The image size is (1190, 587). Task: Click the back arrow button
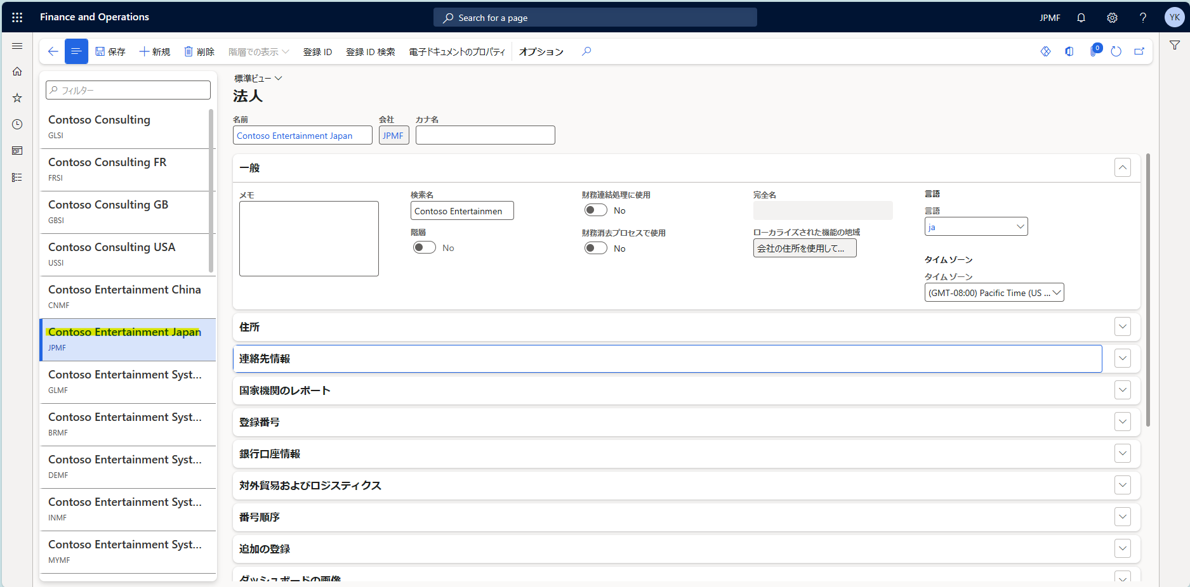[53, 51]
